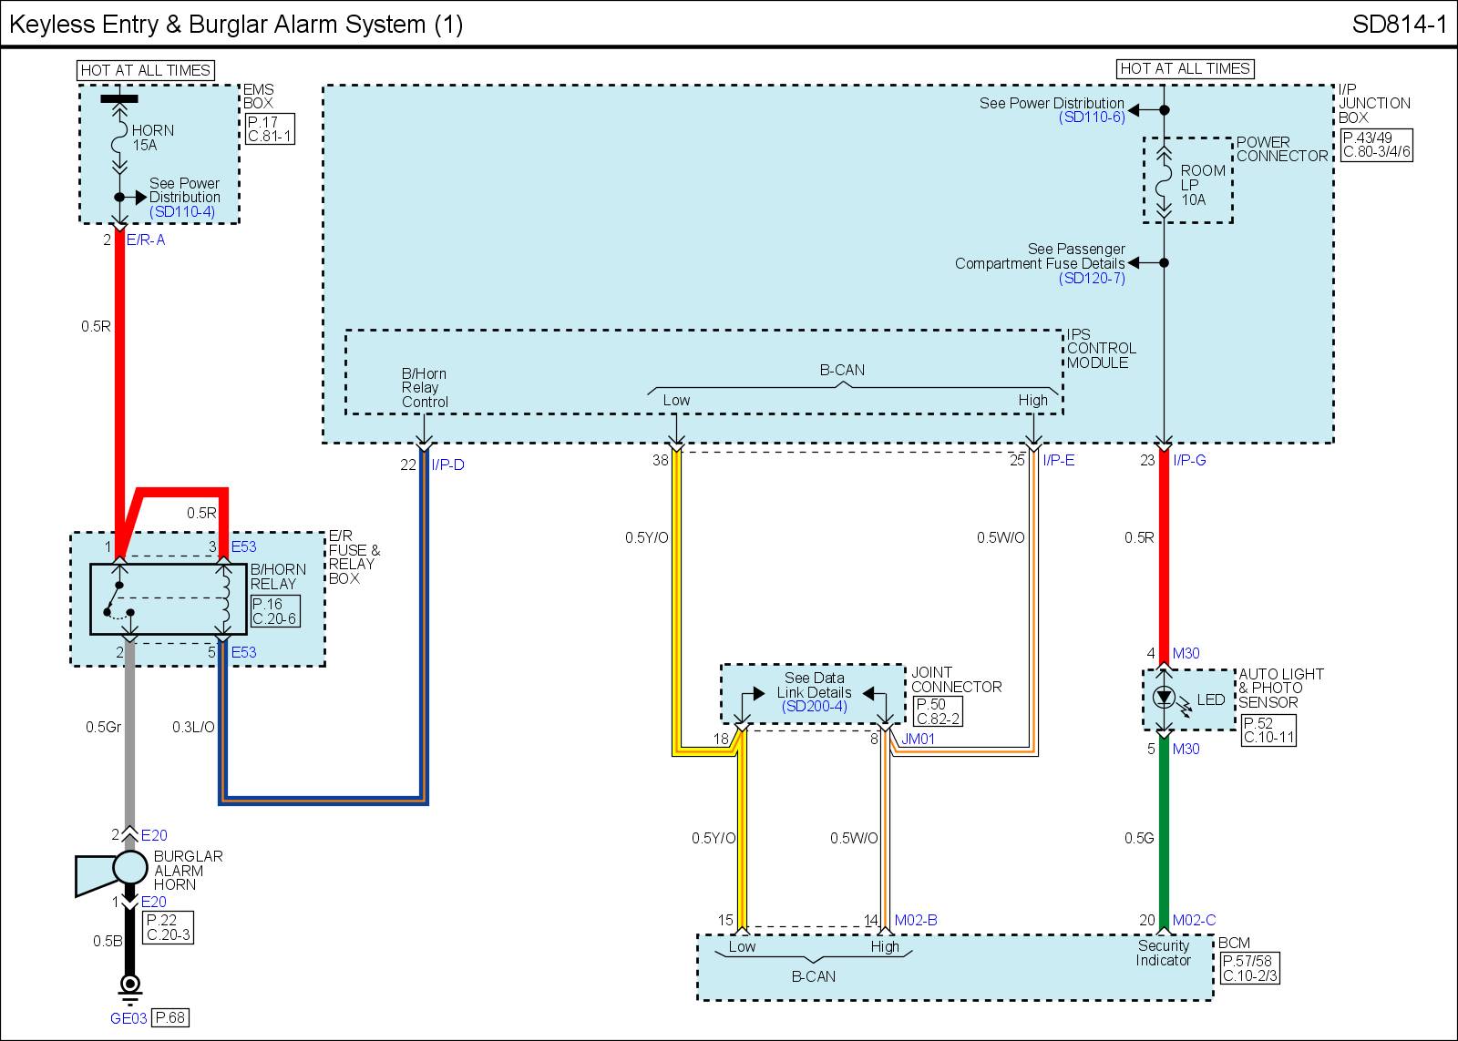Click the LED diode symbol in the photo sensor
The width and height of the screenshot is (1458, 1041).
tap(1164, 699)
